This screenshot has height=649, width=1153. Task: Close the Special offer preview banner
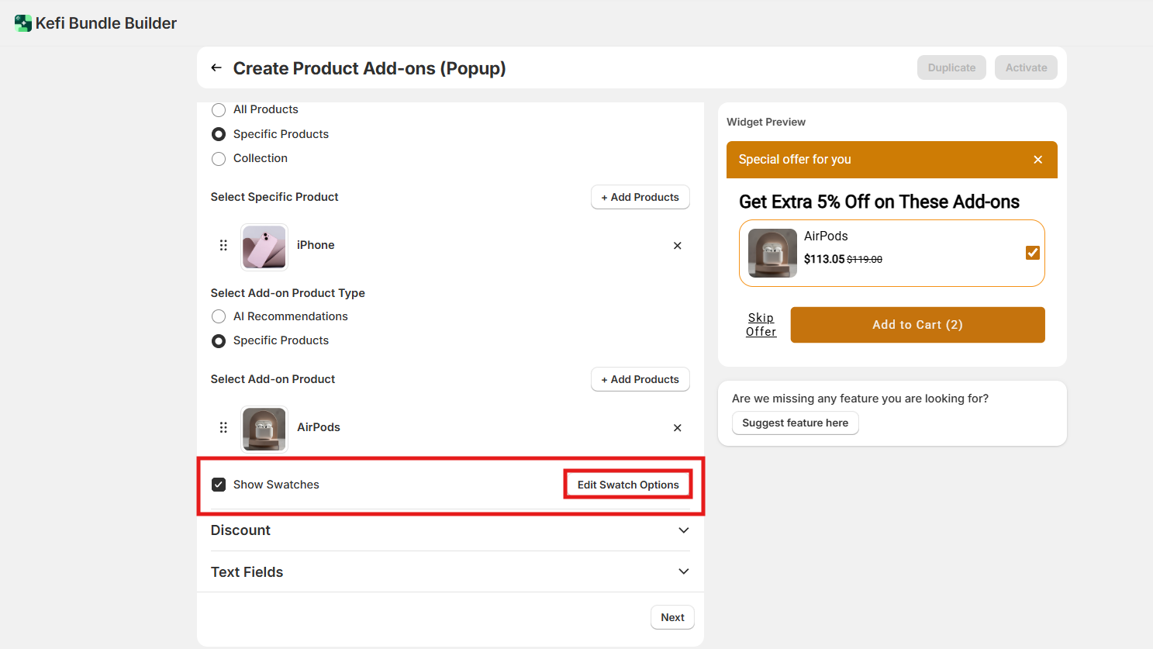pyautogui.click(x=1037, y=160)
